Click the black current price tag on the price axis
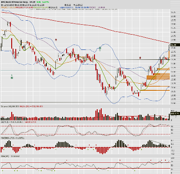Image resolution: width=180 pixels, height=174 pixels. (175, 45)
